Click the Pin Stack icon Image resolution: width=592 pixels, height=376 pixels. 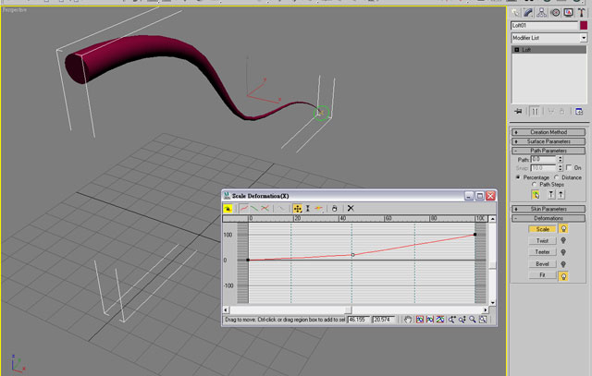[518, 111]
